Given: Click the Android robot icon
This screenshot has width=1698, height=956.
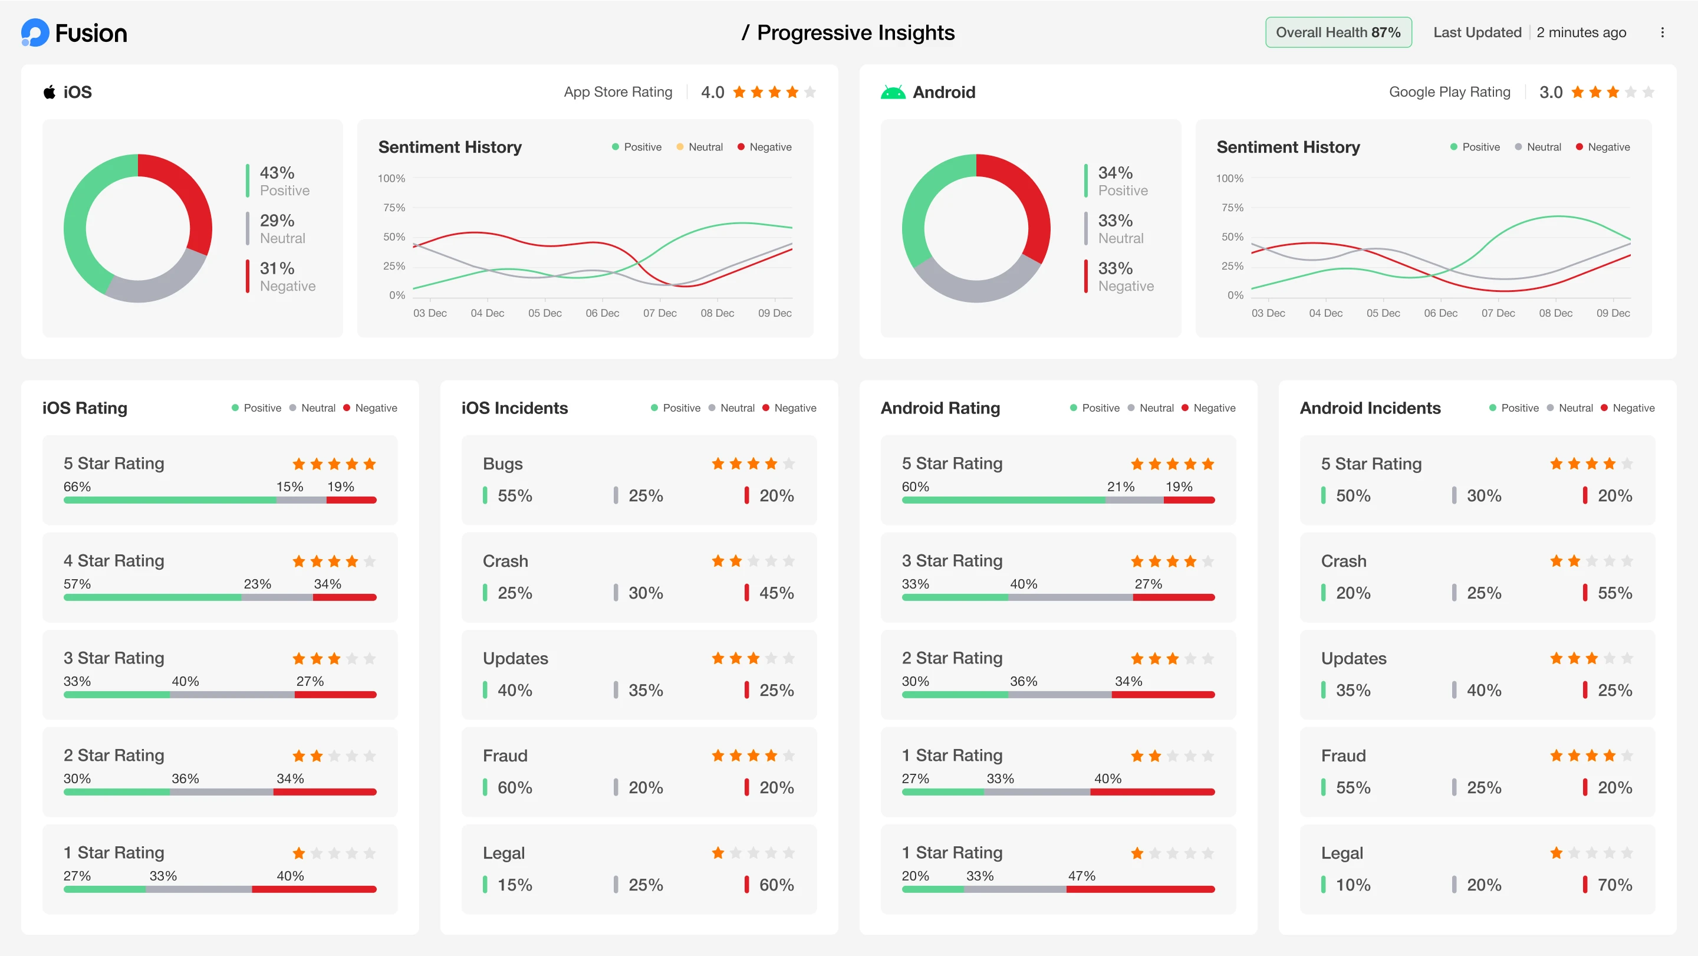Looking at the screenshot, I should [x=893, y=93].
